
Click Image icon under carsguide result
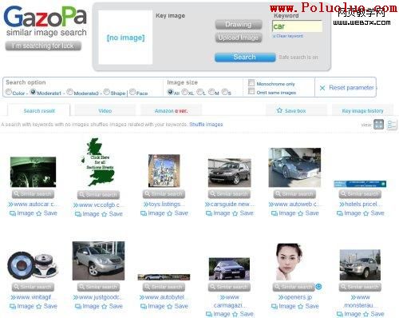tap(209, 213)
